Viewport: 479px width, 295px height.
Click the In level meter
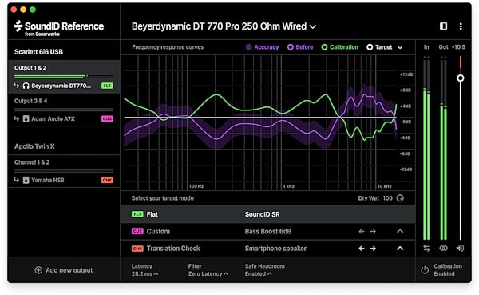426,149
